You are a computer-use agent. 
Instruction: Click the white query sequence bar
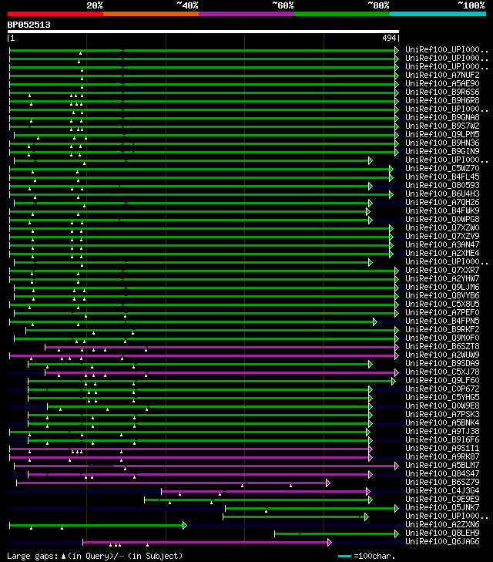203,32
